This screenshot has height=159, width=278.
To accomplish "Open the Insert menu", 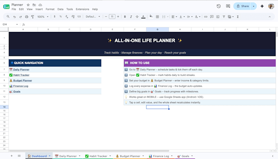I will tap(39, 9).
